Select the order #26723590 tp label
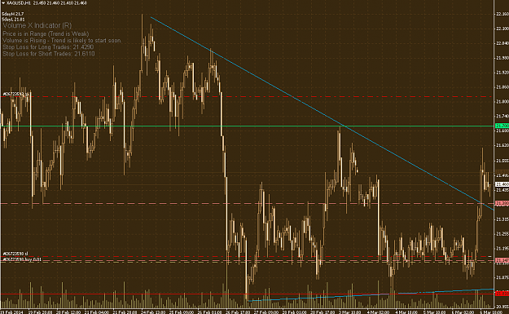 tap(16, 95)
